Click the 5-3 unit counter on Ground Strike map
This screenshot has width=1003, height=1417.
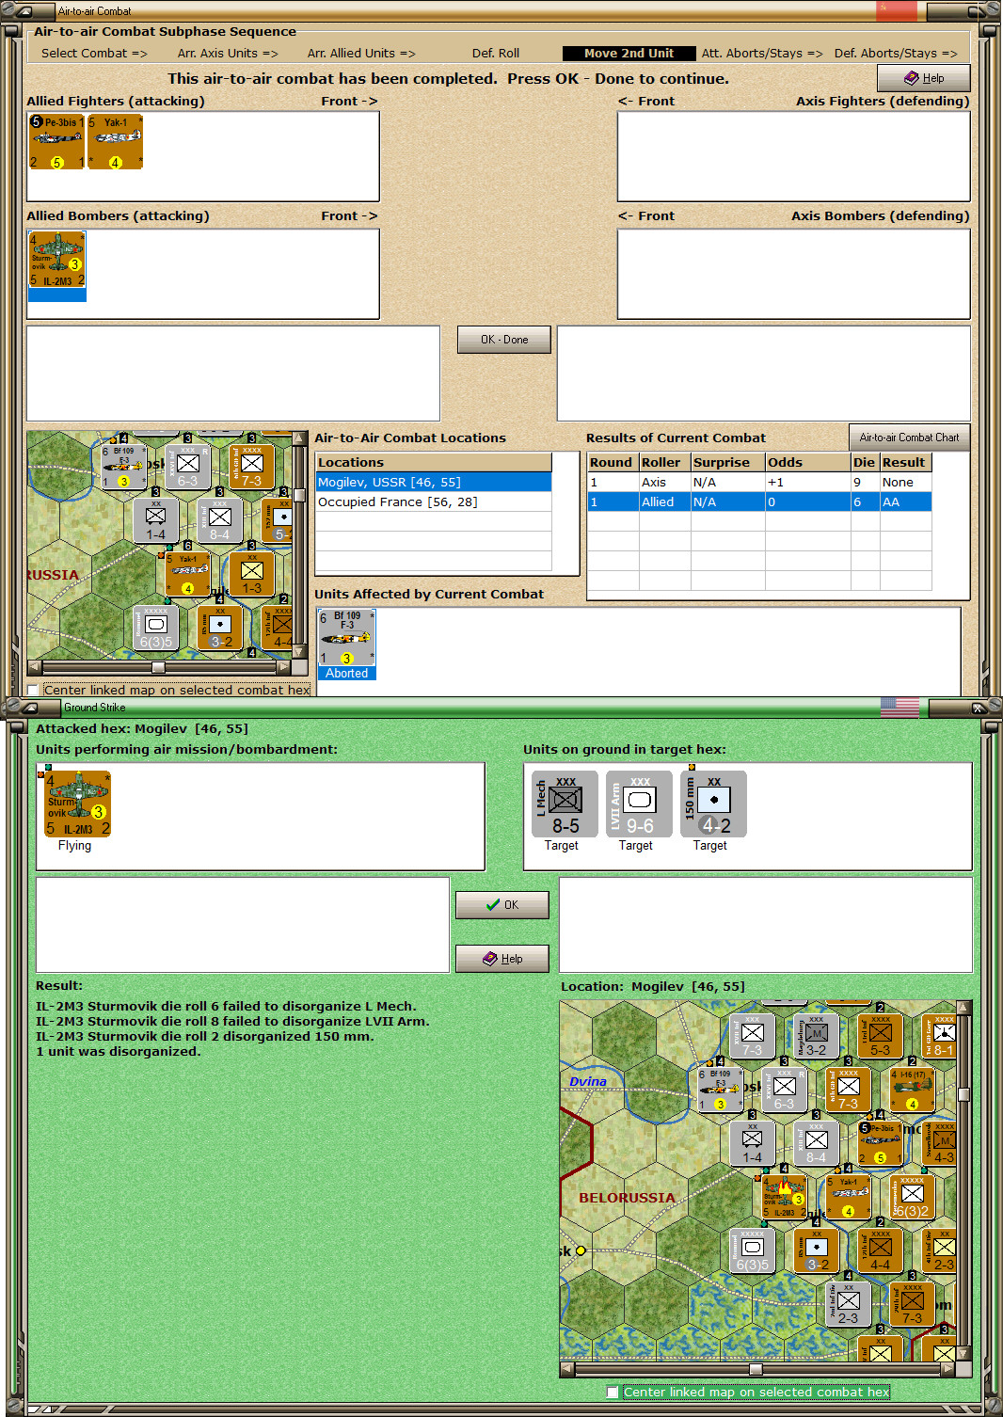point(880,1035)
